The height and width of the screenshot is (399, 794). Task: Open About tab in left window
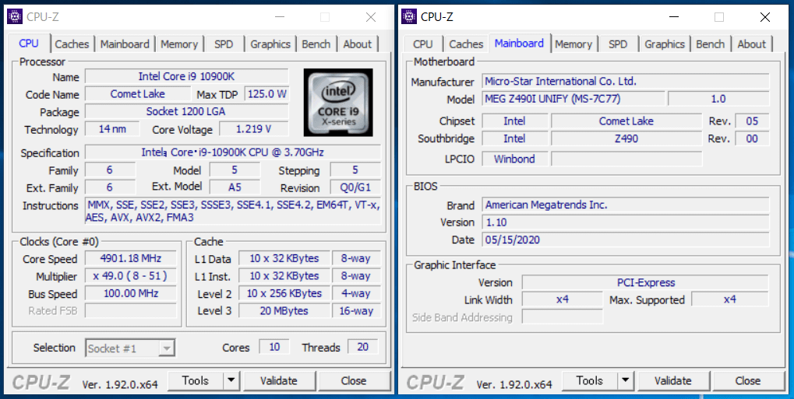[358, 44]
